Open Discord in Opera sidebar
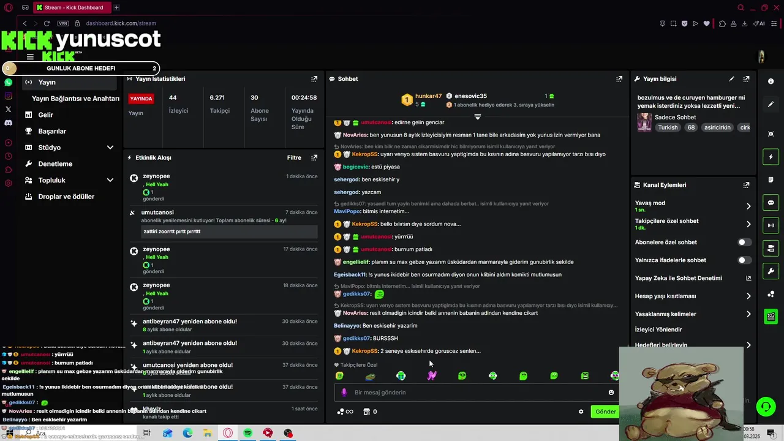This screenshot has height=441, width=784. [8, 123]
